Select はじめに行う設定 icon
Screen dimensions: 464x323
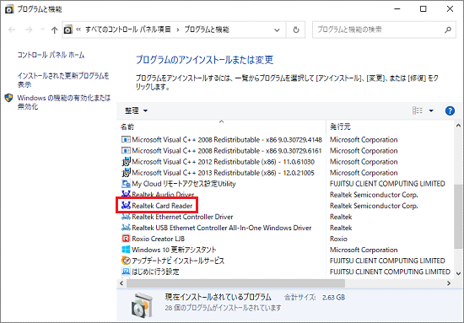pos(126,272)
